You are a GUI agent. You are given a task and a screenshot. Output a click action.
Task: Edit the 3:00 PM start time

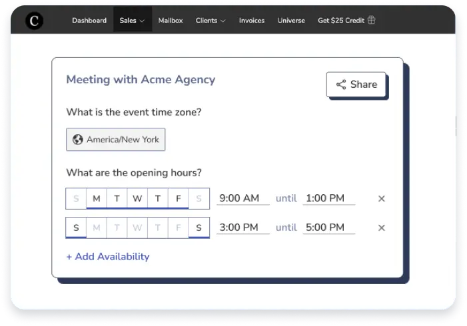click(243, 228)
